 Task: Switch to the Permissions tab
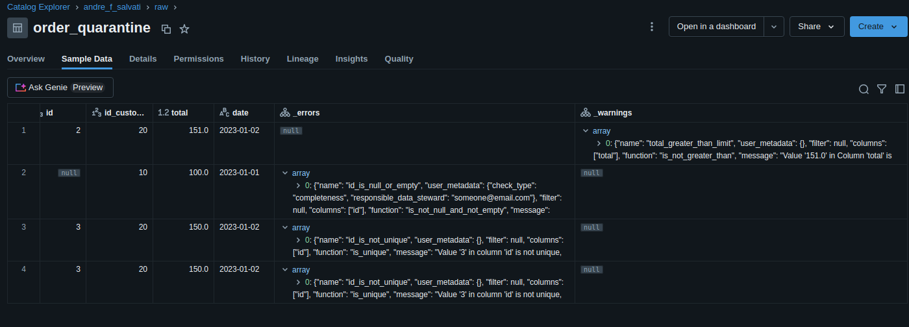[x=199, y=59]
